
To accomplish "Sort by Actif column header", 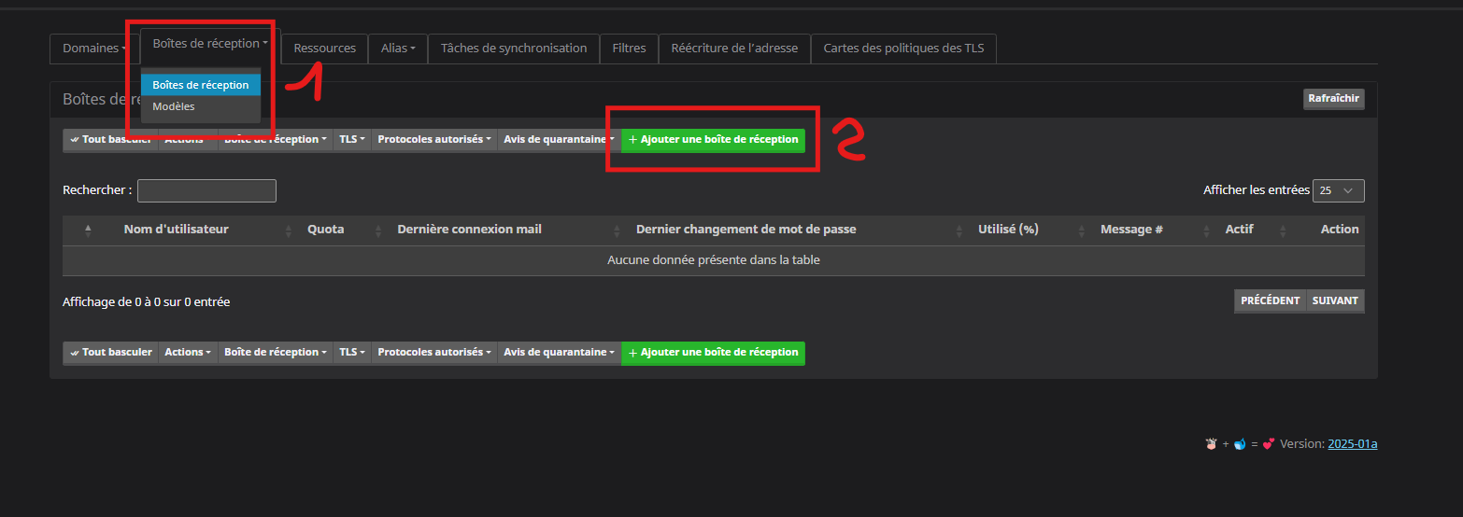I will (x=1239, y=230).
